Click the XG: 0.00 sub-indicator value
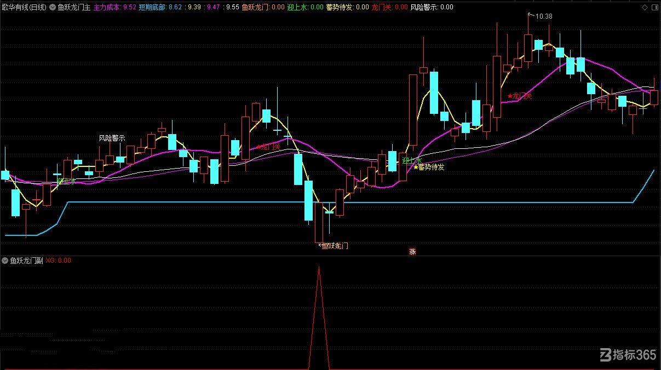The image size is (661, 370). pos(59,261)
